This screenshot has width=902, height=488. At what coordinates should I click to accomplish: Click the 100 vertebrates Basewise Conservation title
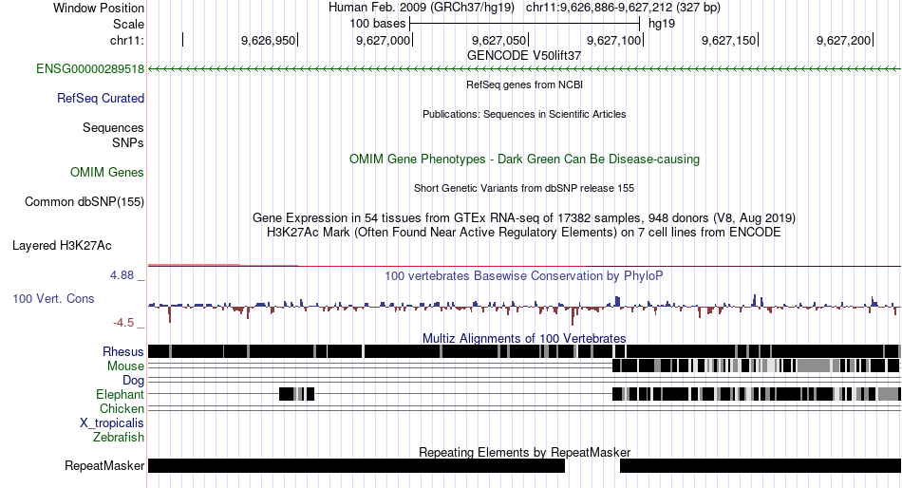(524, 275)
